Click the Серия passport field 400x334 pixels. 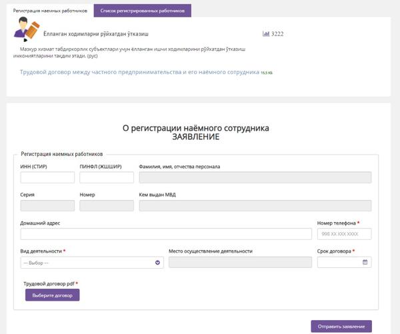click(47, 206)
